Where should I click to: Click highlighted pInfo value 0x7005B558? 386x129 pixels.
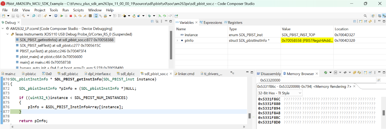(x=307, y=40)
